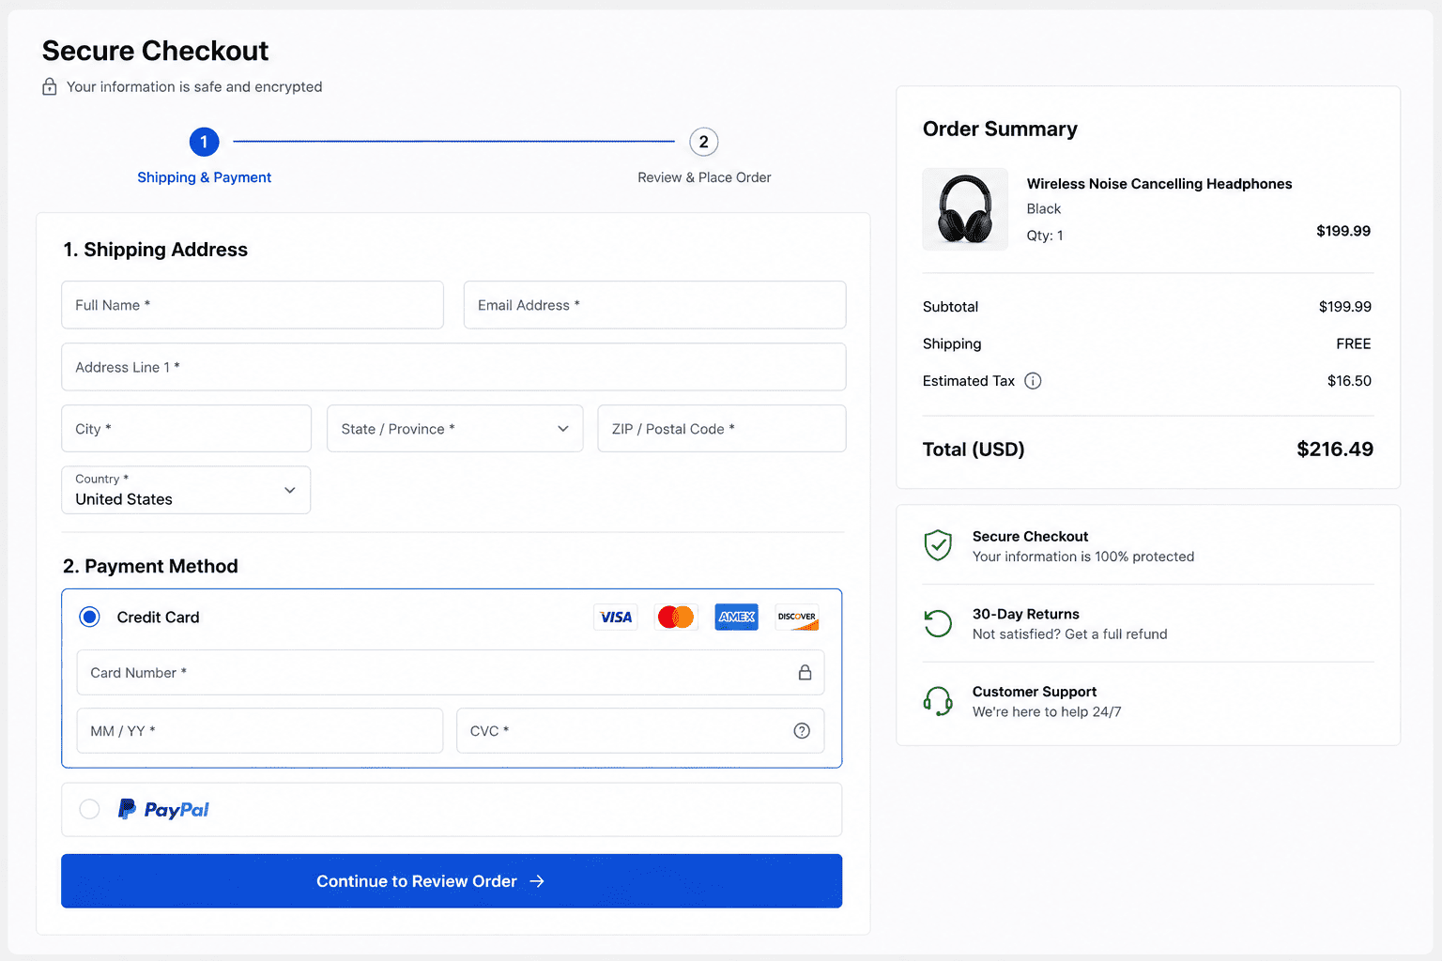This screenshot has width=1442, height=961.
Task: Select the PayPal radio button
Action: [89, 809]
